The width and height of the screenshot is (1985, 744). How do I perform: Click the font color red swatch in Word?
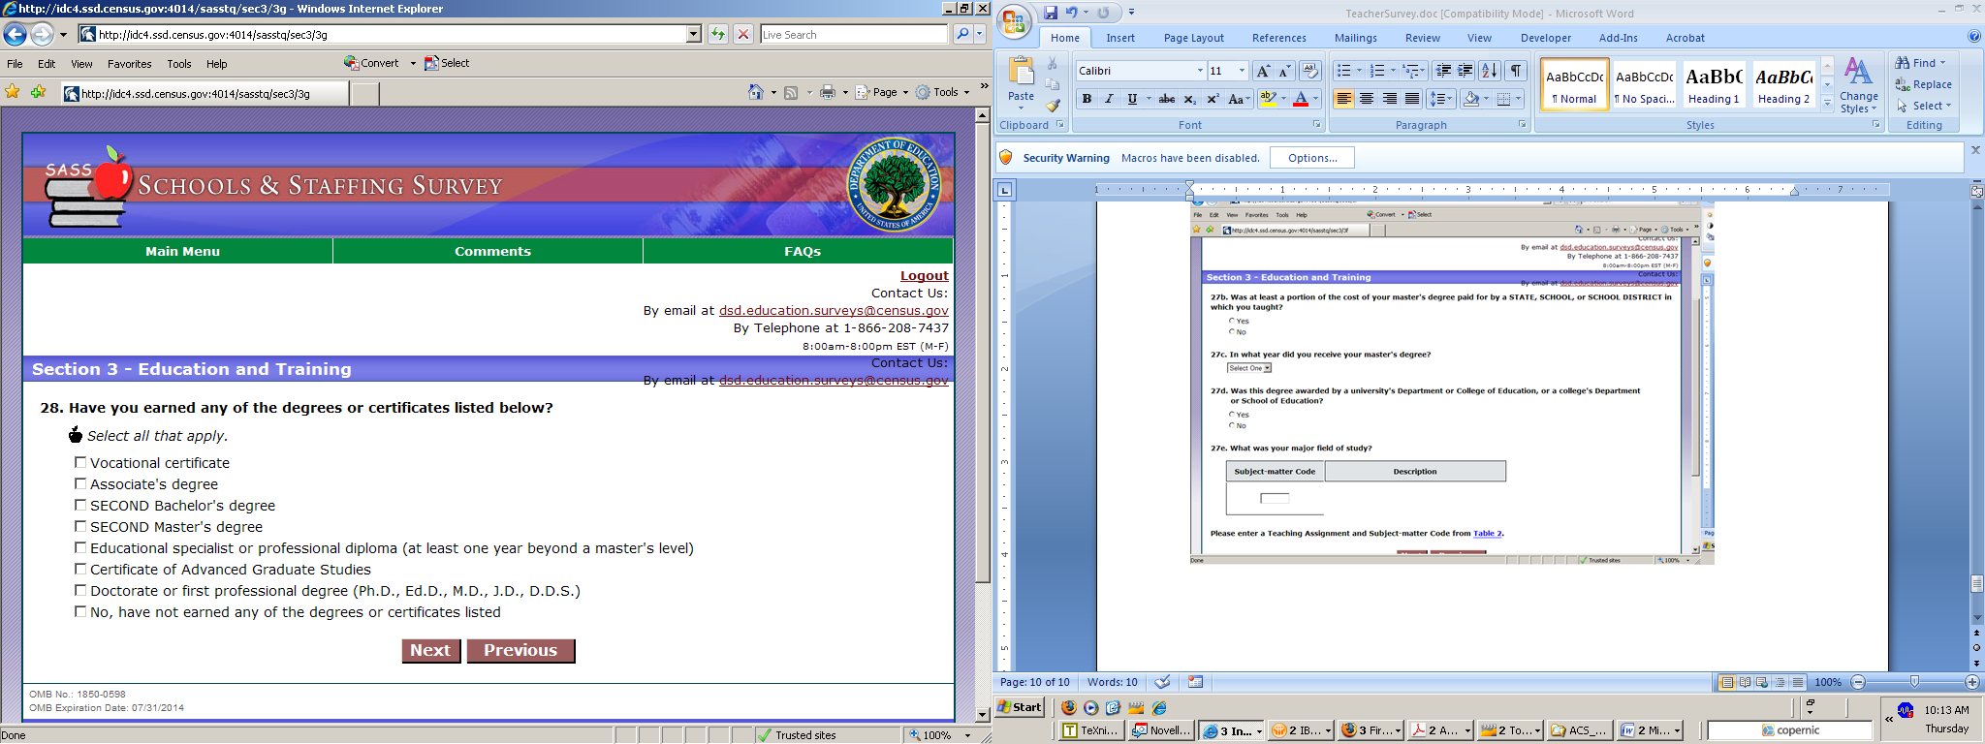click(x=1301, y=99)
